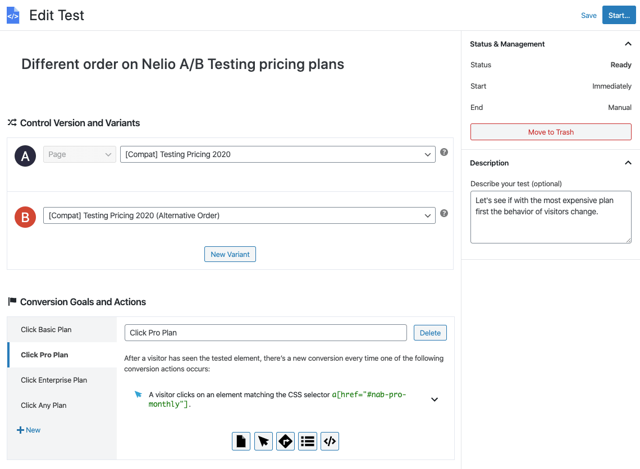Select the Click Enterprise Plan goal
This screenshot has width=640, height=469.
(54, 380)
